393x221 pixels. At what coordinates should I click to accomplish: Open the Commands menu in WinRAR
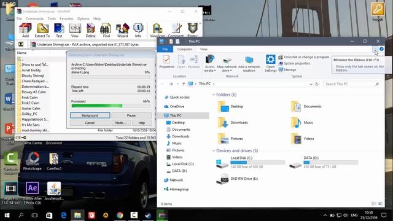pyautogui.click(x=34, y=18)
